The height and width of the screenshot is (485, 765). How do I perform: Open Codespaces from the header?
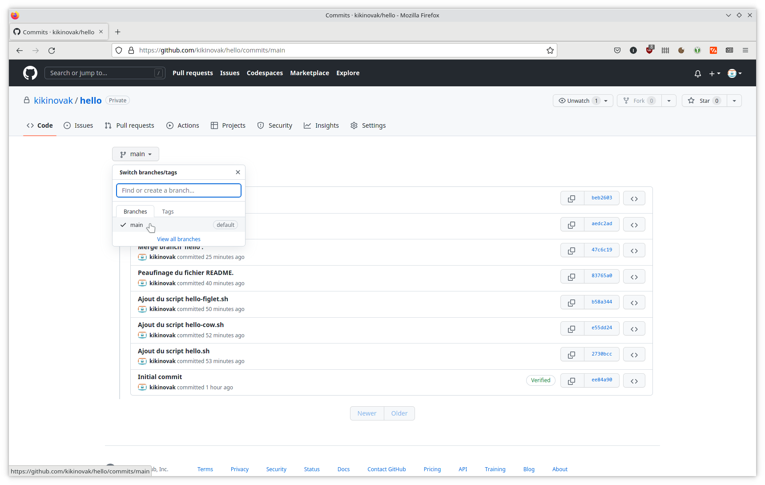(x=265, y=73)
